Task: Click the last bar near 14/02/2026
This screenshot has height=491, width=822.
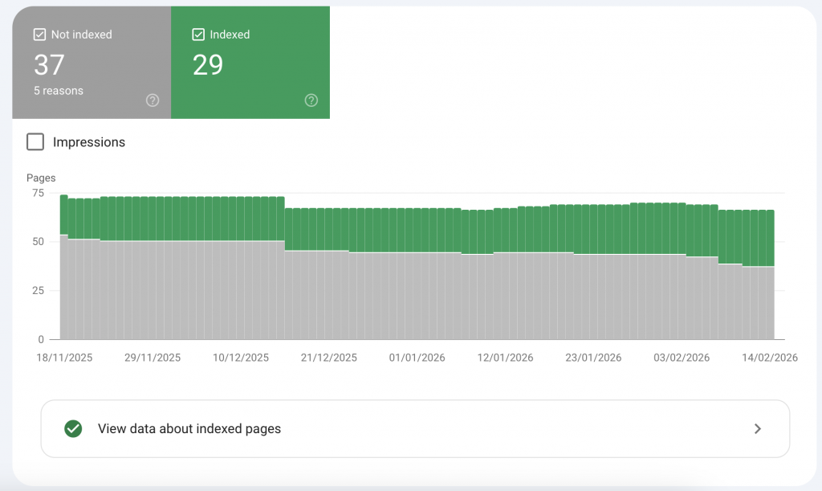Action: point(771,265)
